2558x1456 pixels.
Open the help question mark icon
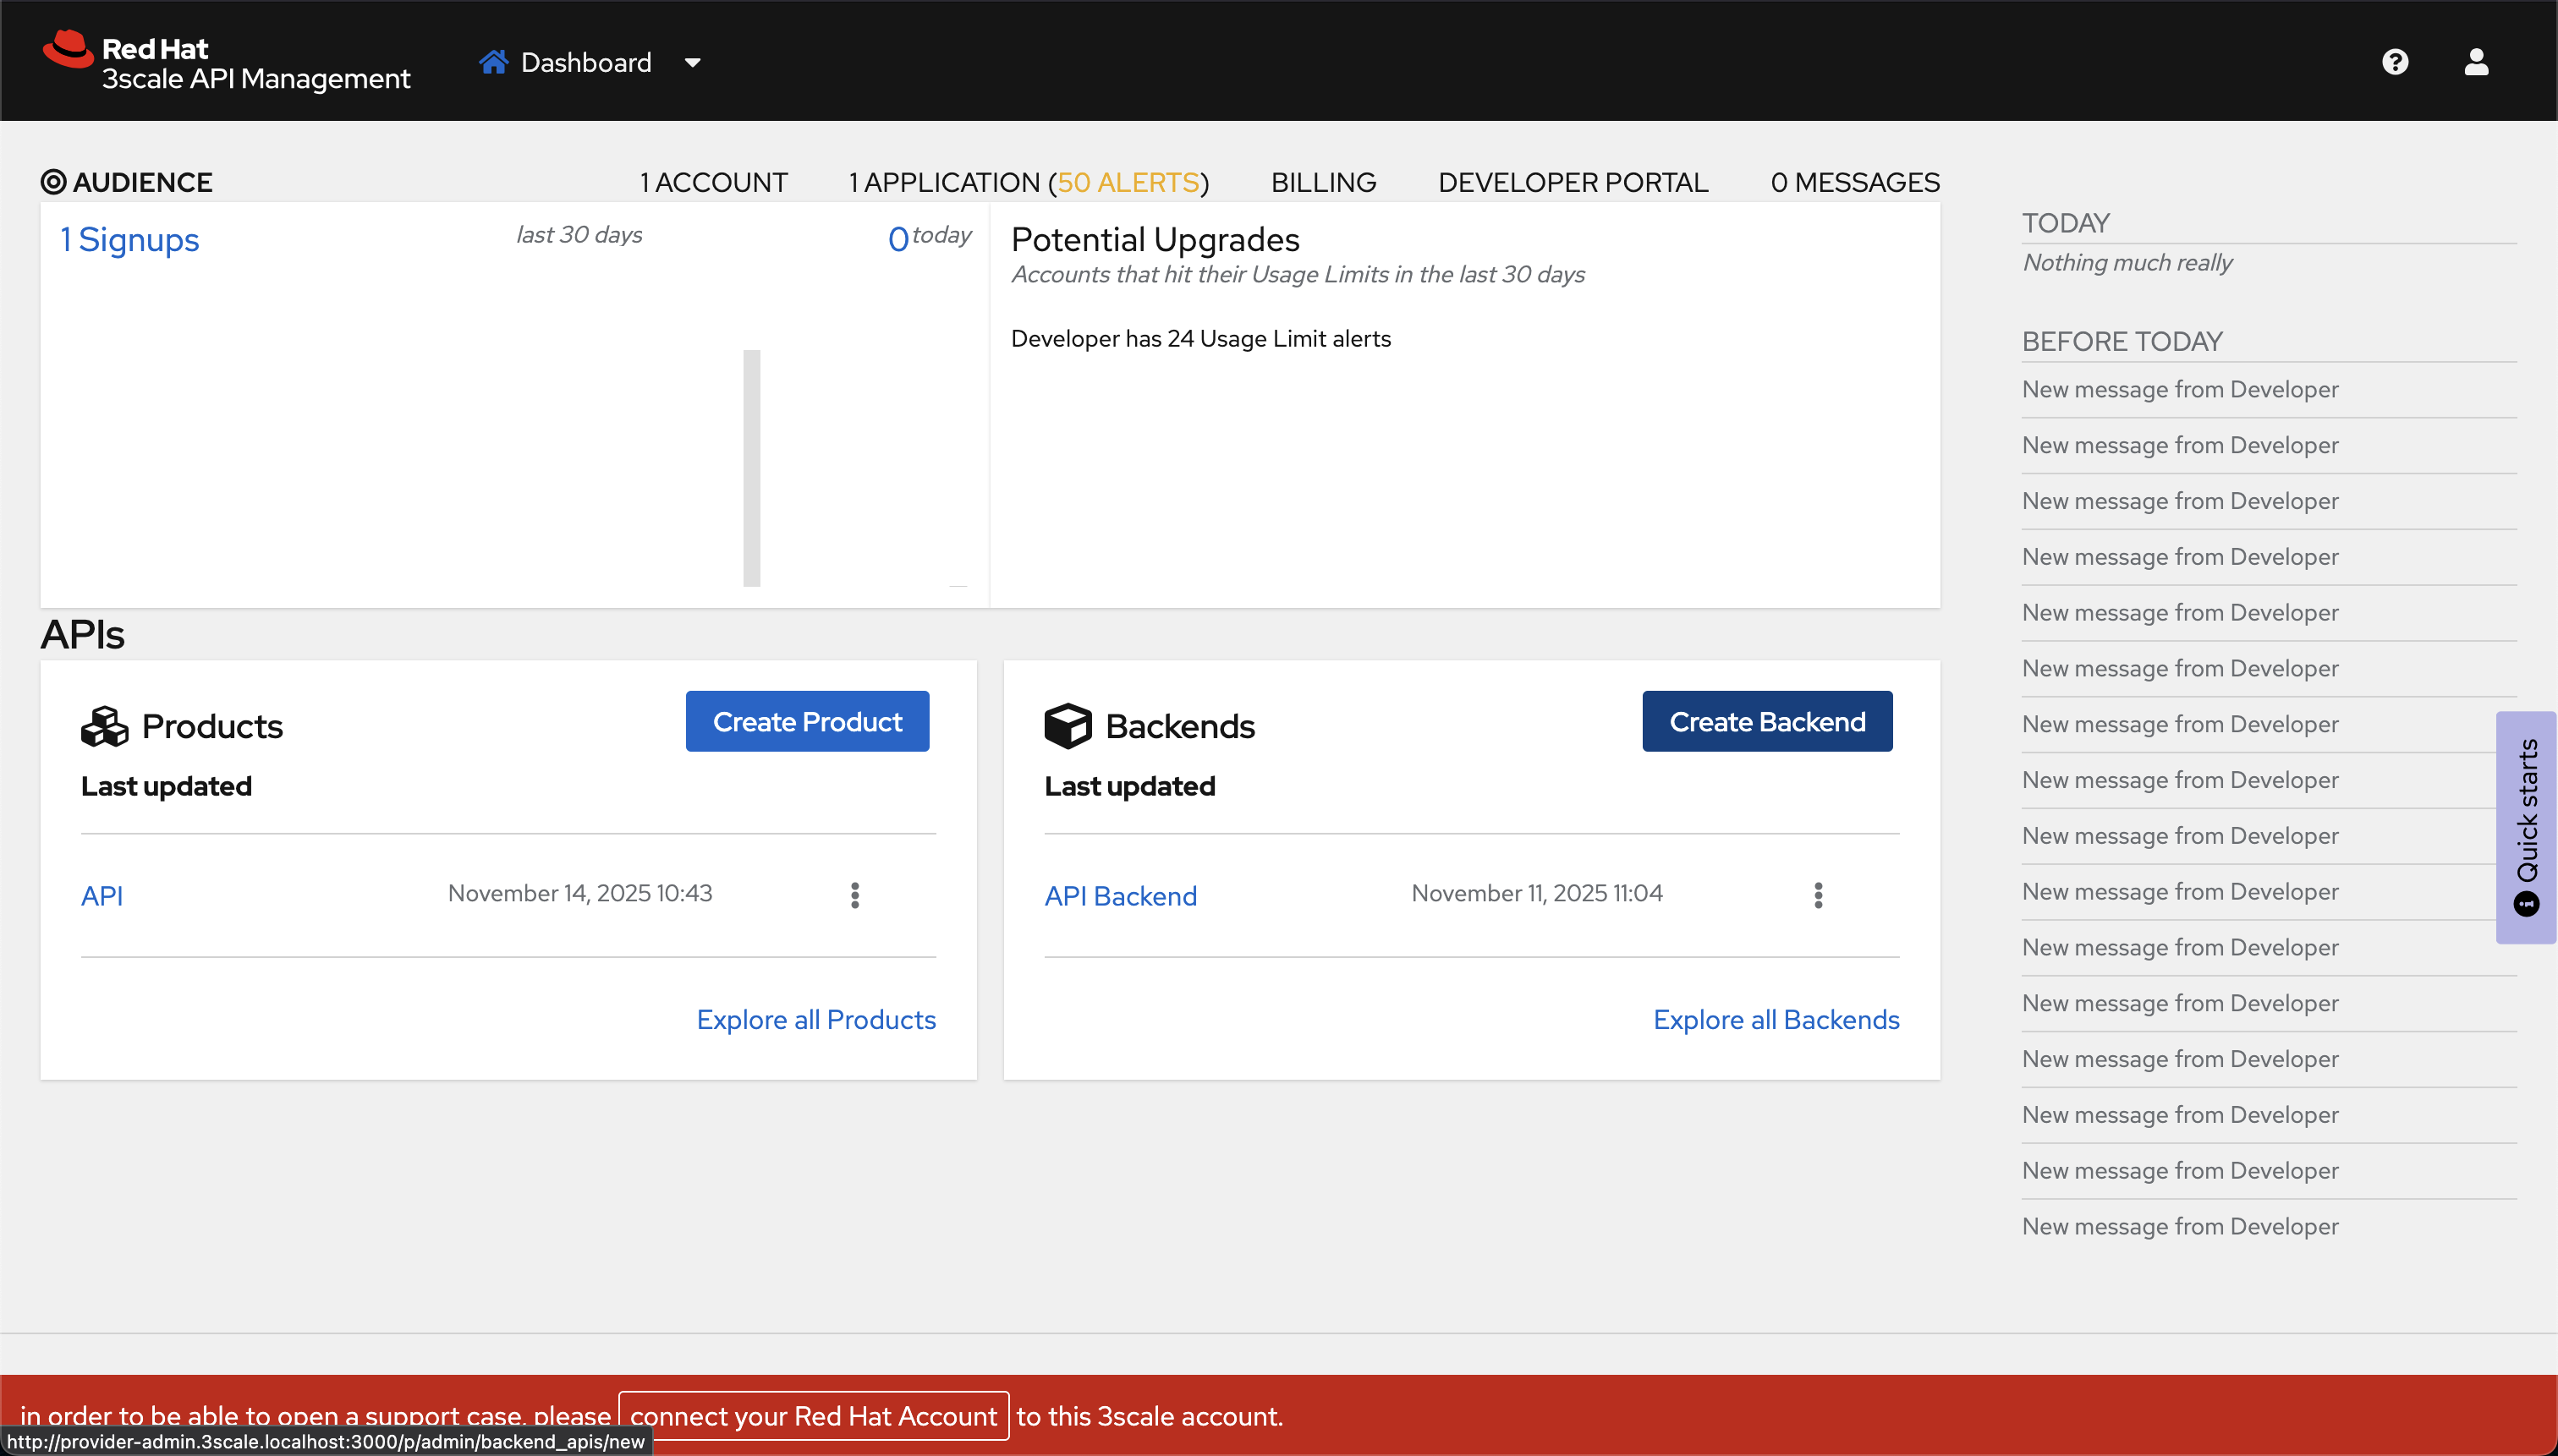[2395, 62]
